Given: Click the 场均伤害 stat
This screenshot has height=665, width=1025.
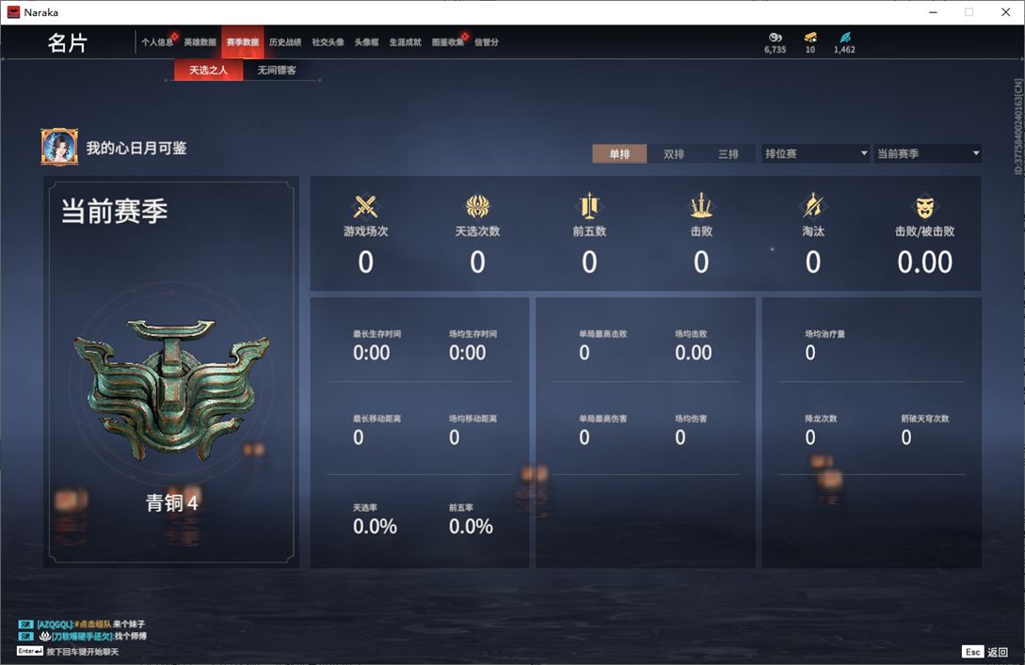Looking at the screenshot, I should (x=690, y=430).
